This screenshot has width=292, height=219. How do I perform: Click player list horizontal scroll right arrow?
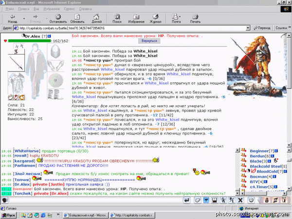pos(285,194)
